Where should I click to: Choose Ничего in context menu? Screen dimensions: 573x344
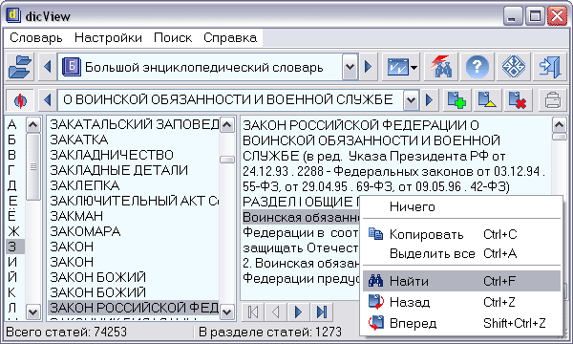pos(461,207)
